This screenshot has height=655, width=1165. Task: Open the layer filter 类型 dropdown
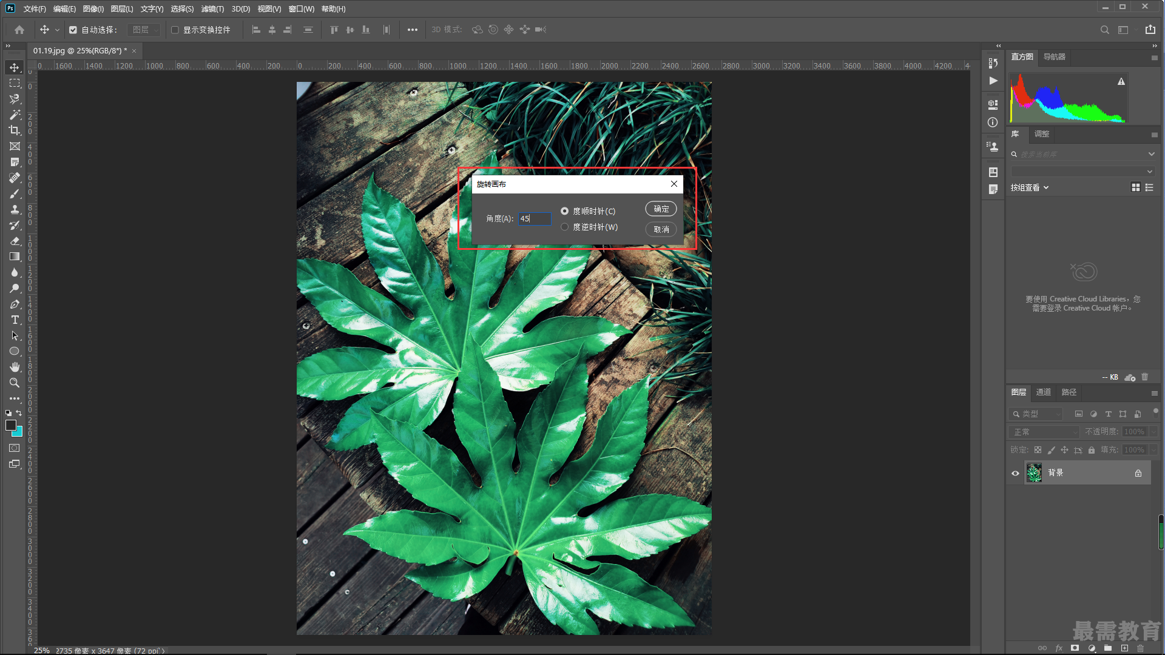click(x=1036, y=414)
